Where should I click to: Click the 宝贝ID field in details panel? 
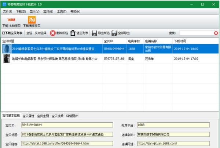point(67,125)
